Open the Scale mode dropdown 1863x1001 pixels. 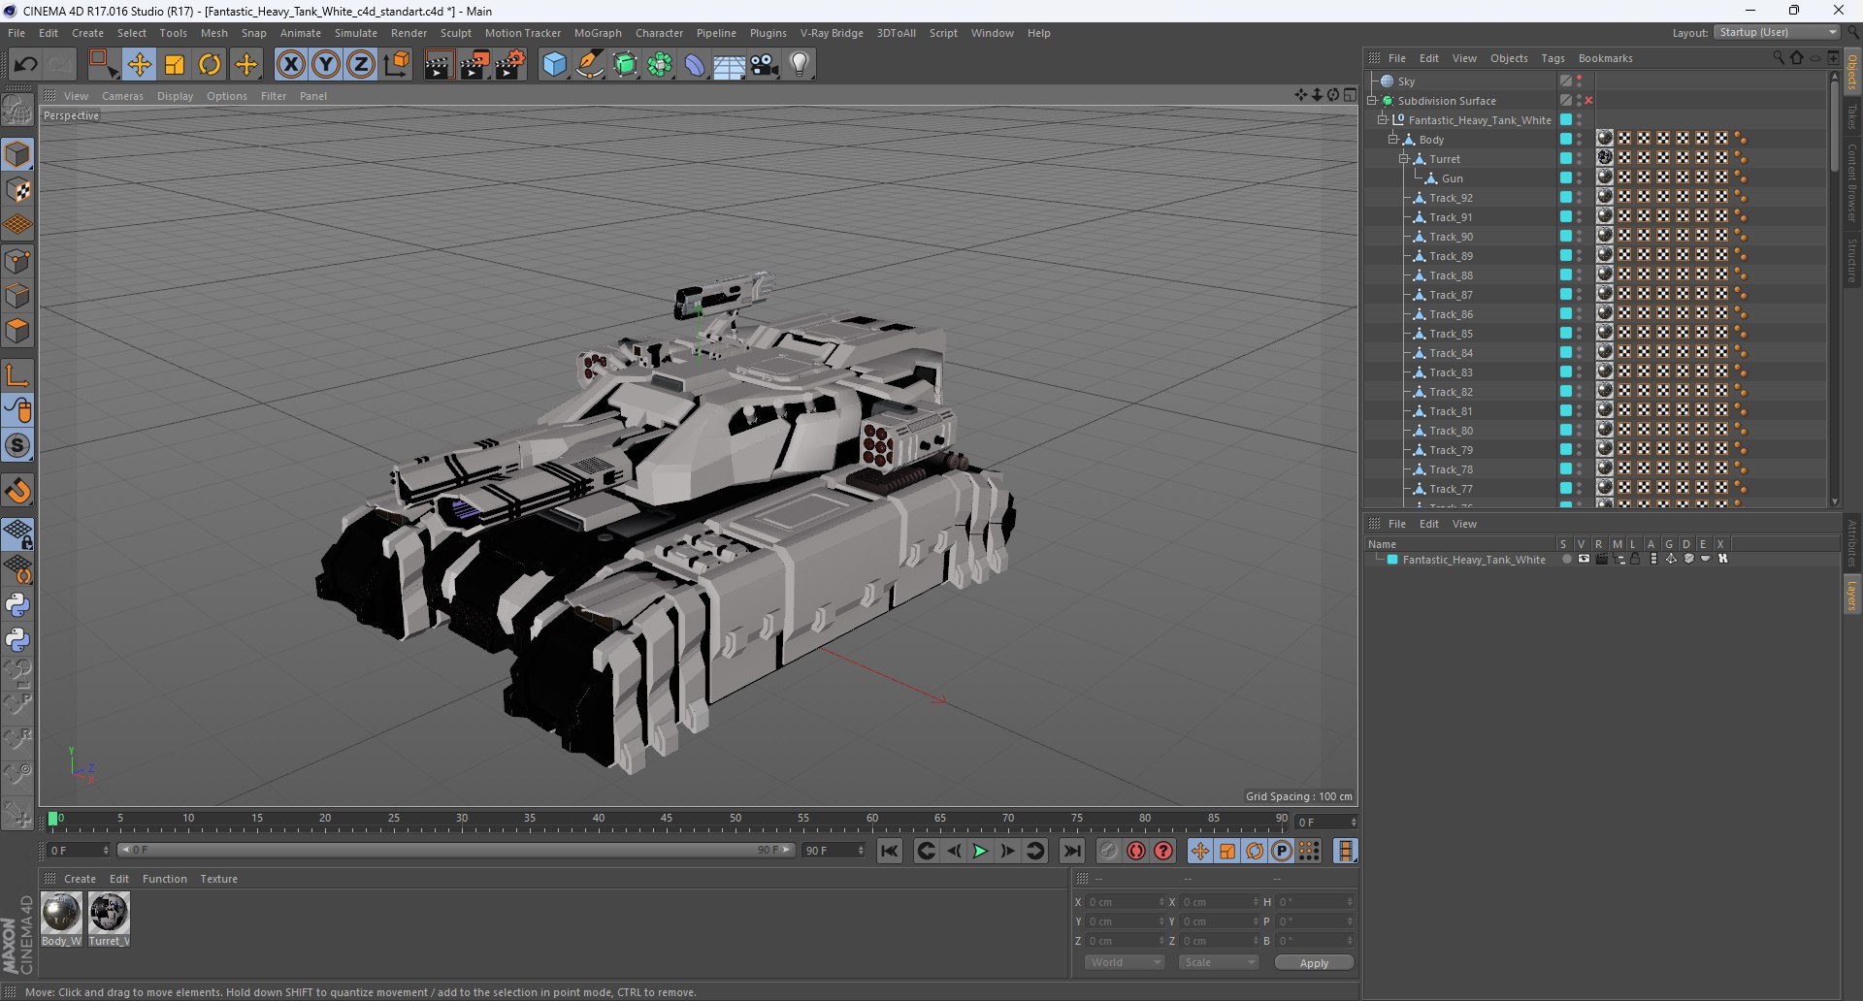click(x=1219, y=962)
